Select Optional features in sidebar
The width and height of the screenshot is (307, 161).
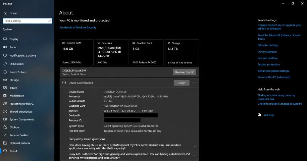(20, 143)
